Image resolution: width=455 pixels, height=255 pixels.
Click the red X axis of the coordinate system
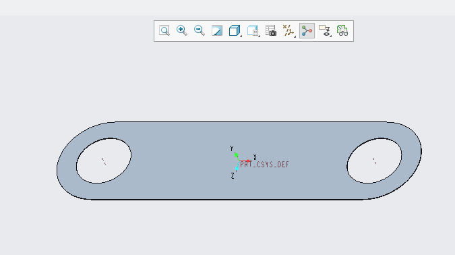pyautogui.click(x=244, y=161)
